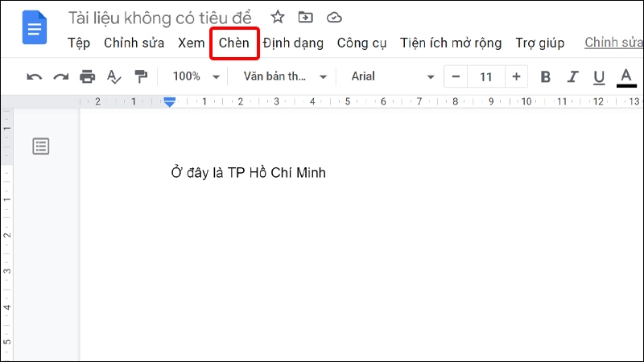Redo the last action

tap(61, 76)
